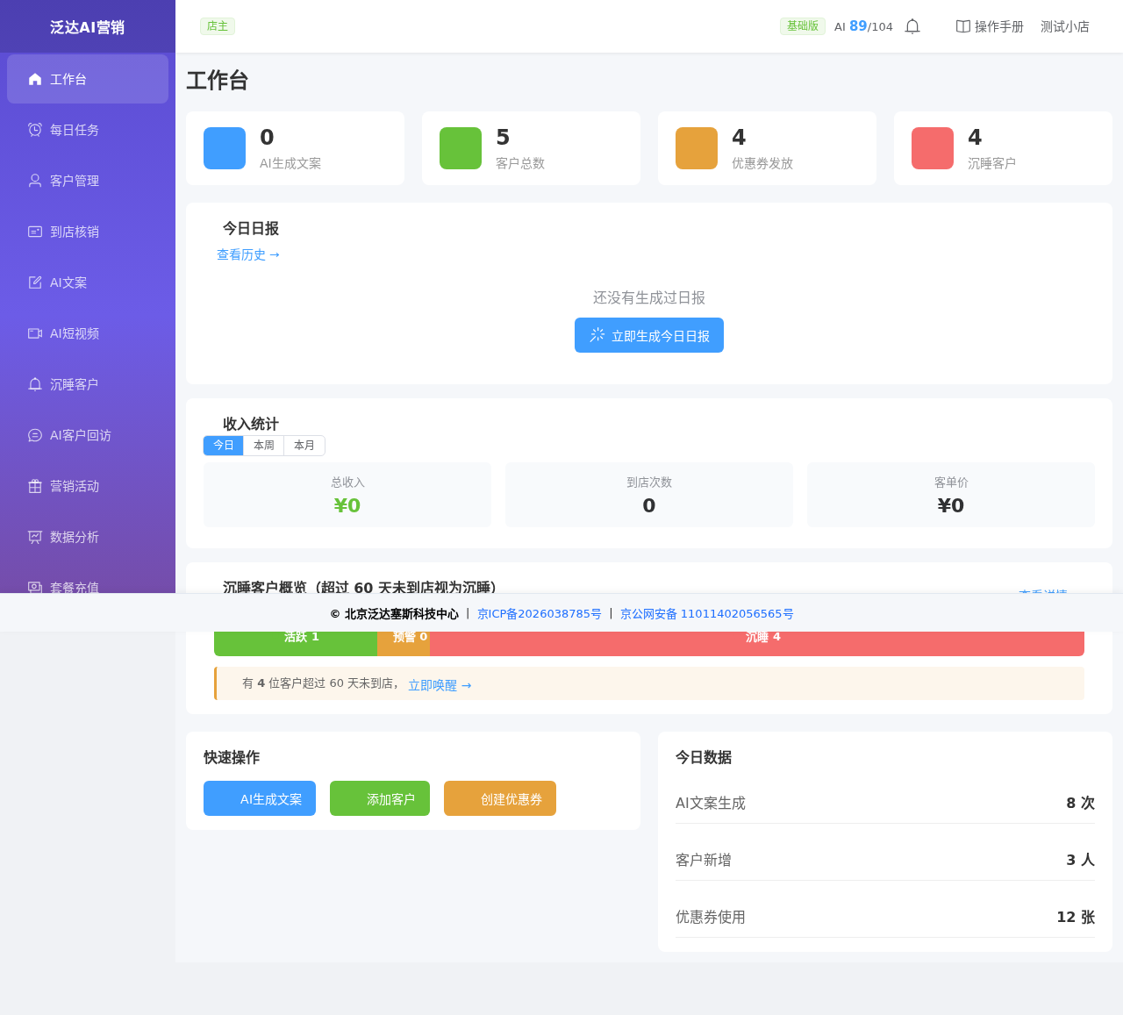Click the 总收入 ¥0 value

click(347, 505)
